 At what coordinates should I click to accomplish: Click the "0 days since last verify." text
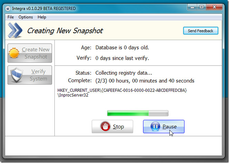tap(122, 58)
